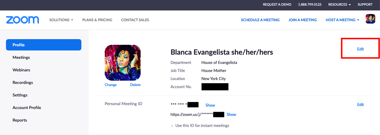380x135 pixels.
Task: Go to Webinars in sidebar
Action: pos(21,70)
